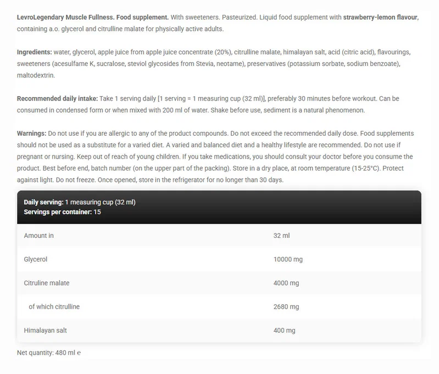Click the 'Net quantity: 480 ml' text

pos(46,353)
